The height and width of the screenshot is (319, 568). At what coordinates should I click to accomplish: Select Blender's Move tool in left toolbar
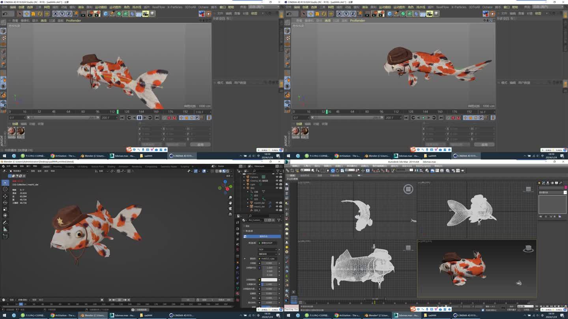(x=5, y=196)
